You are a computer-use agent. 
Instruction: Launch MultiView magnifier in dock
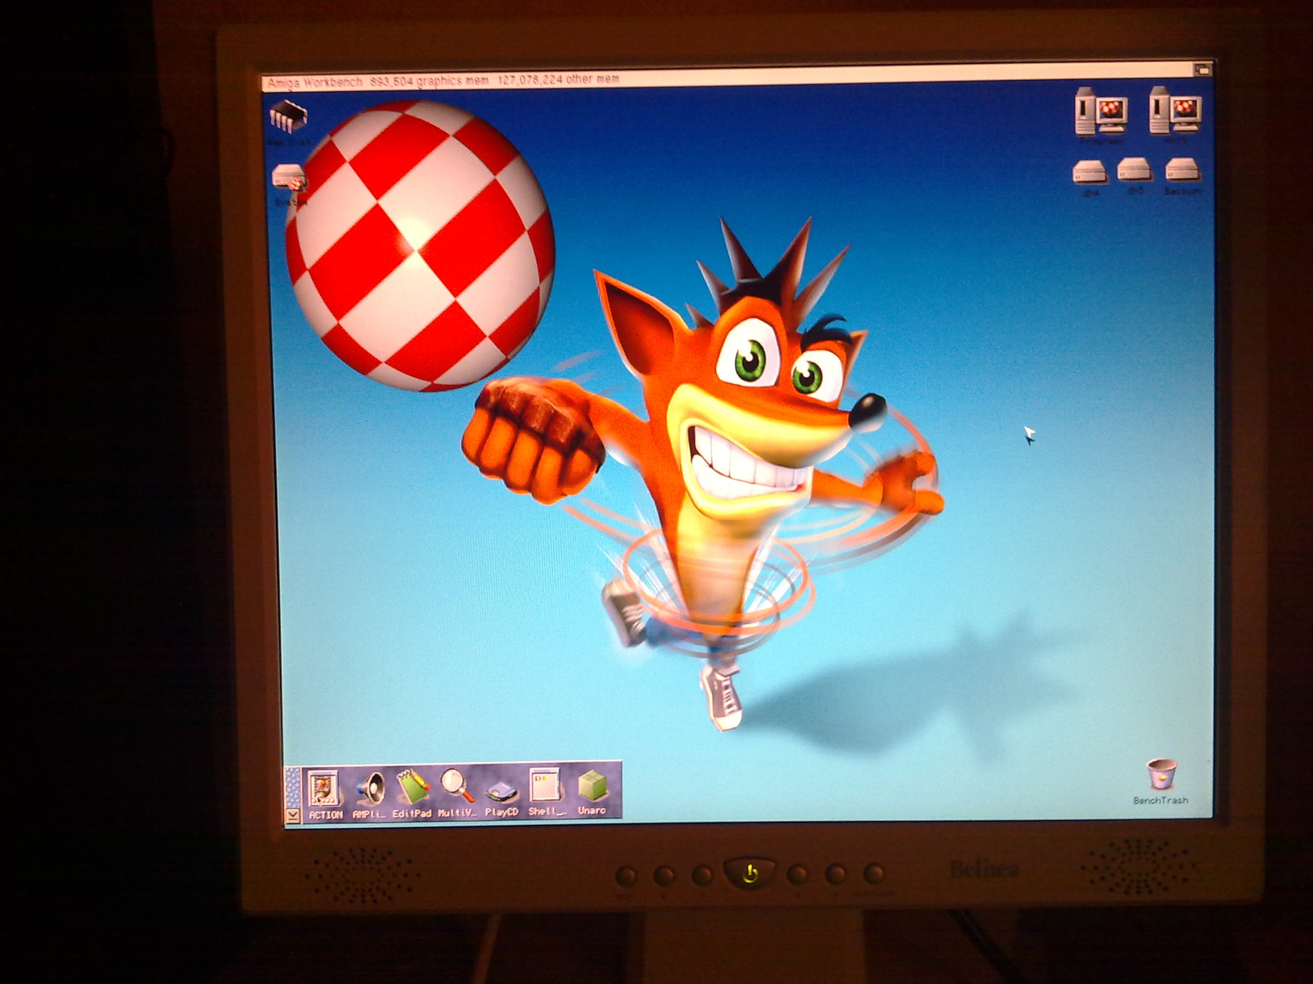tap(456, 787)
